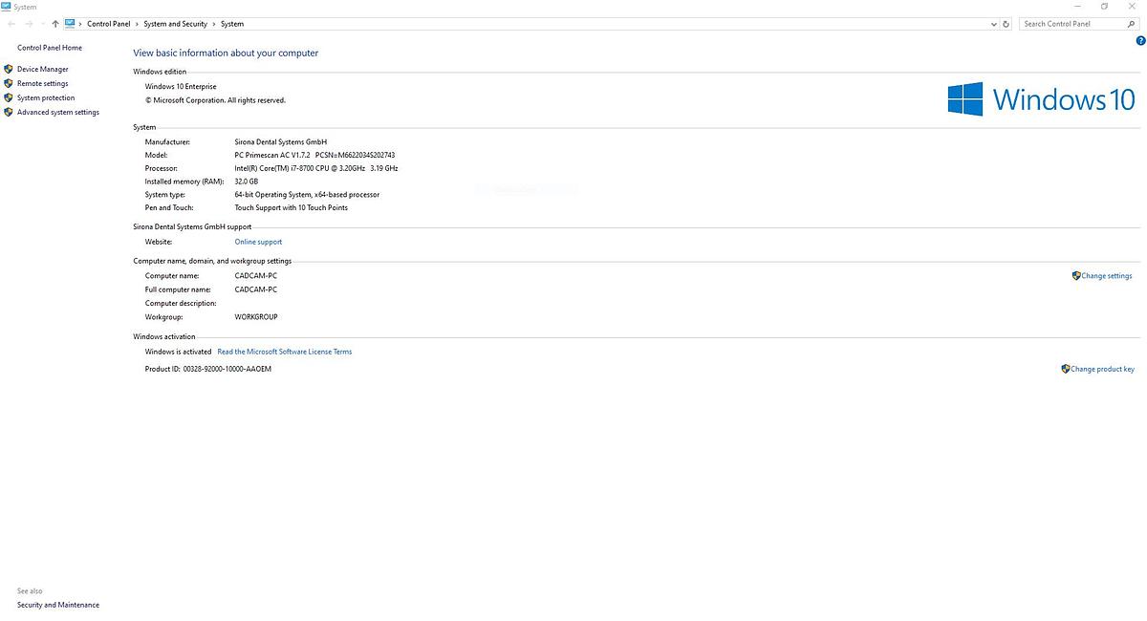The height and width of the screenshot is (621, 1147).
Task: Open System protection from the sidebar
Action: click(45, 97)
